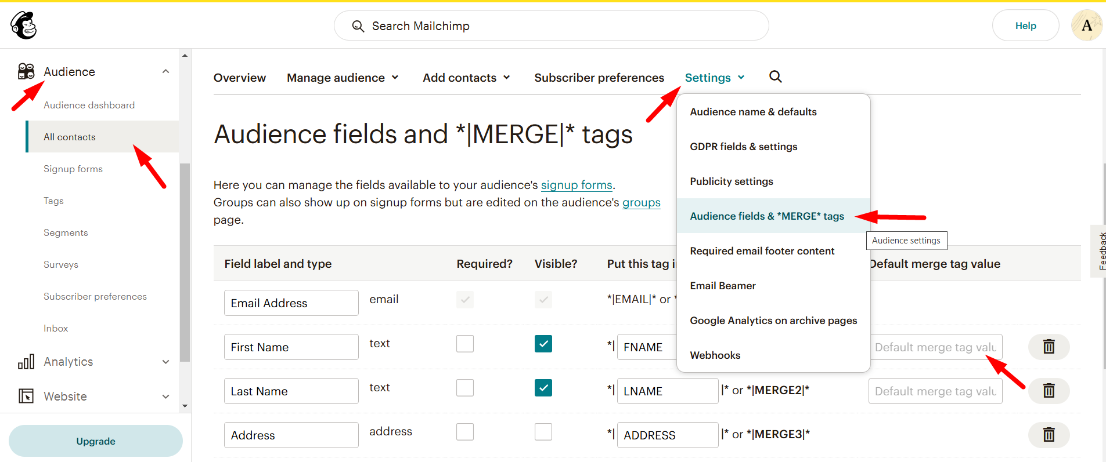This screenshot has width=1106, height=462.
Task: Toggle Visible checkbox for Address
Action: click(543, 432)
